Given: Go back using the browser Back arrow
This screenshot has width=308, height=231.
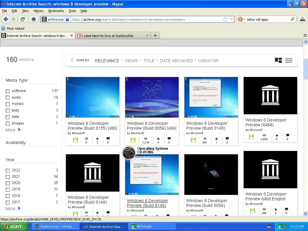Looking at the screenshot, I should (x=6, y=19).
